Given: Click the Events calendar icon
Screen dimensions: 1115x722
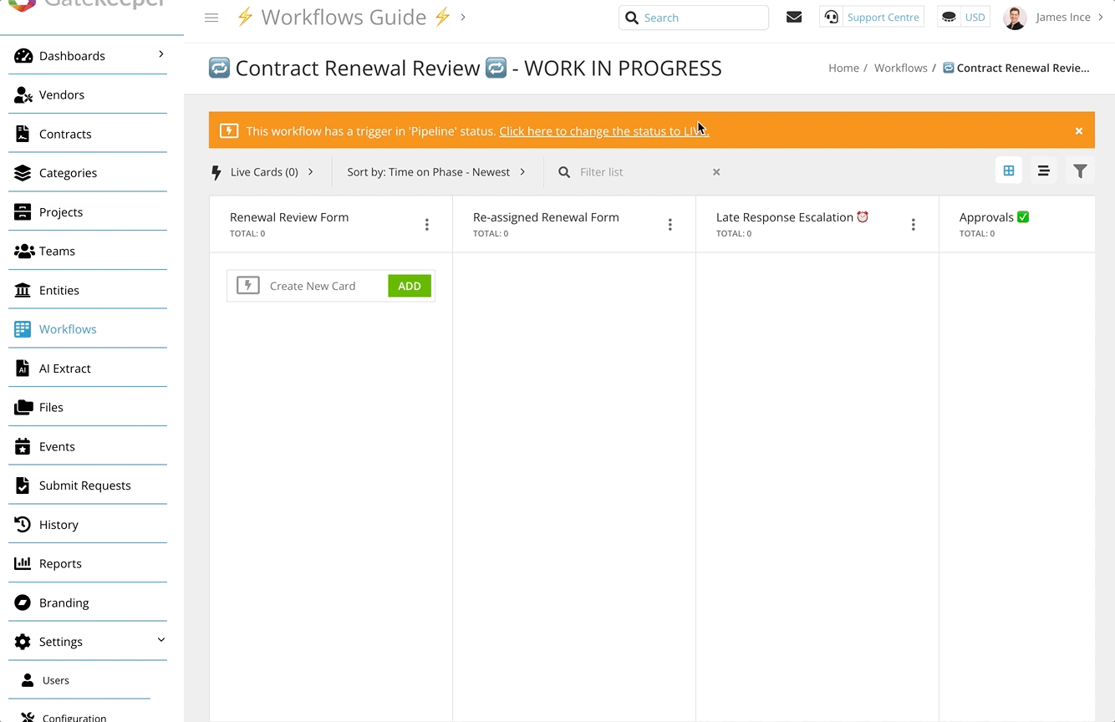Looking at the screenshot, I should 23,446.
